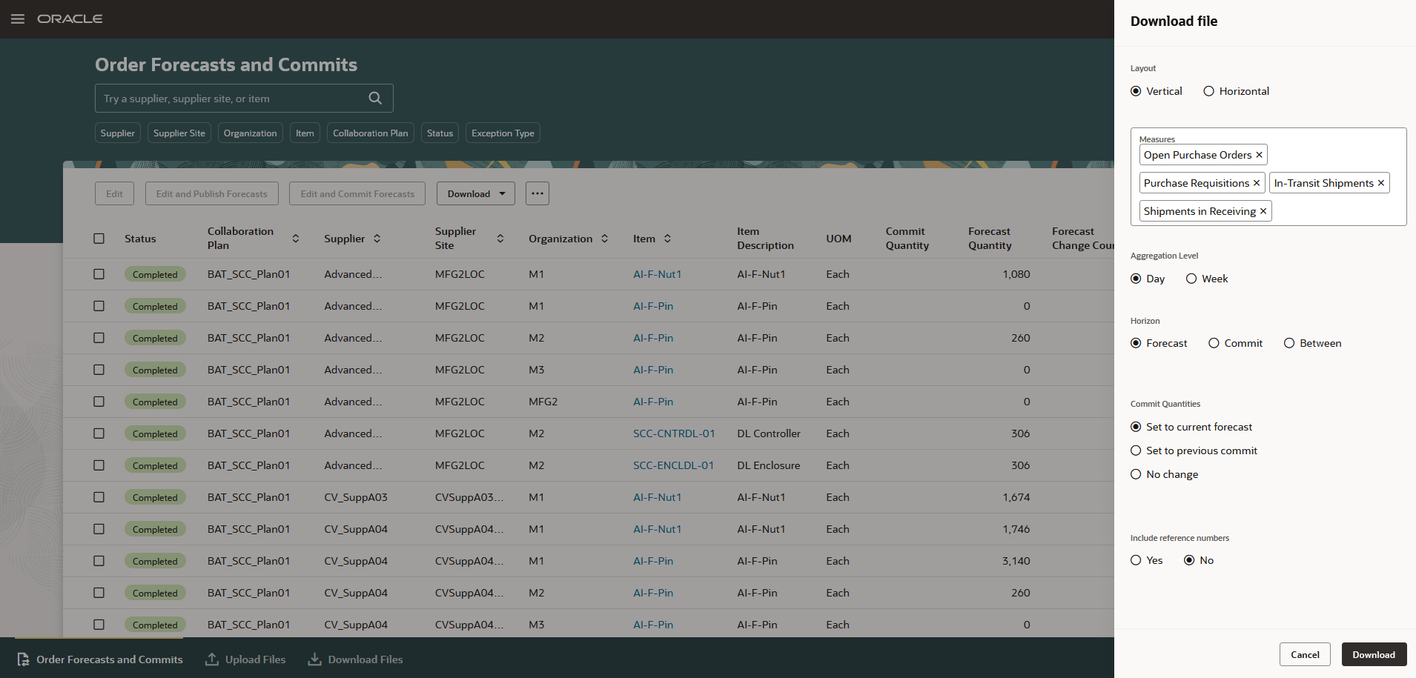The width and height of the screenshot is (1416, 678).
Task: Remove the Shipments in Receiving measure
Action: 1263,211
